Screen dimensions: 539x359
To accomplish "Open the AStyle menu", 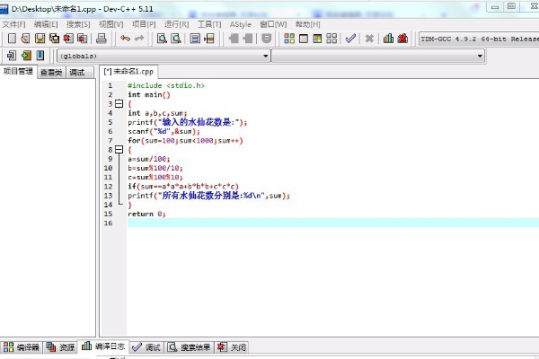I will (x=241, y=24).
